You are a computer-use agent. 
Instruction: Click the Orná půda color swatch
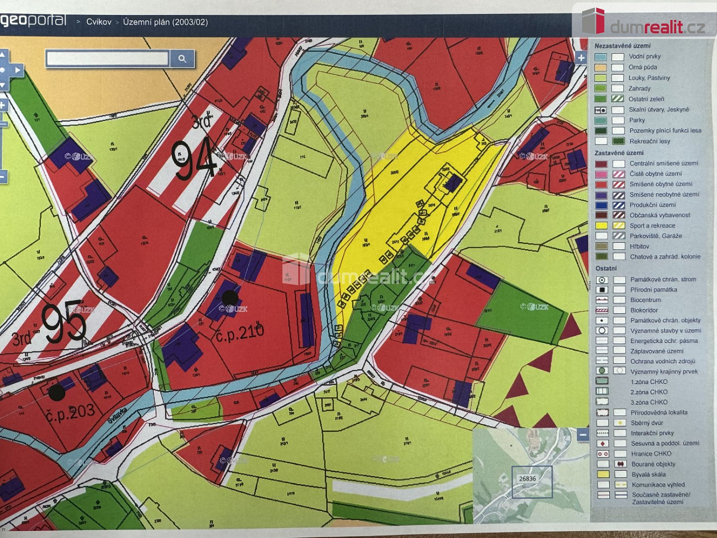pos(601,68)
